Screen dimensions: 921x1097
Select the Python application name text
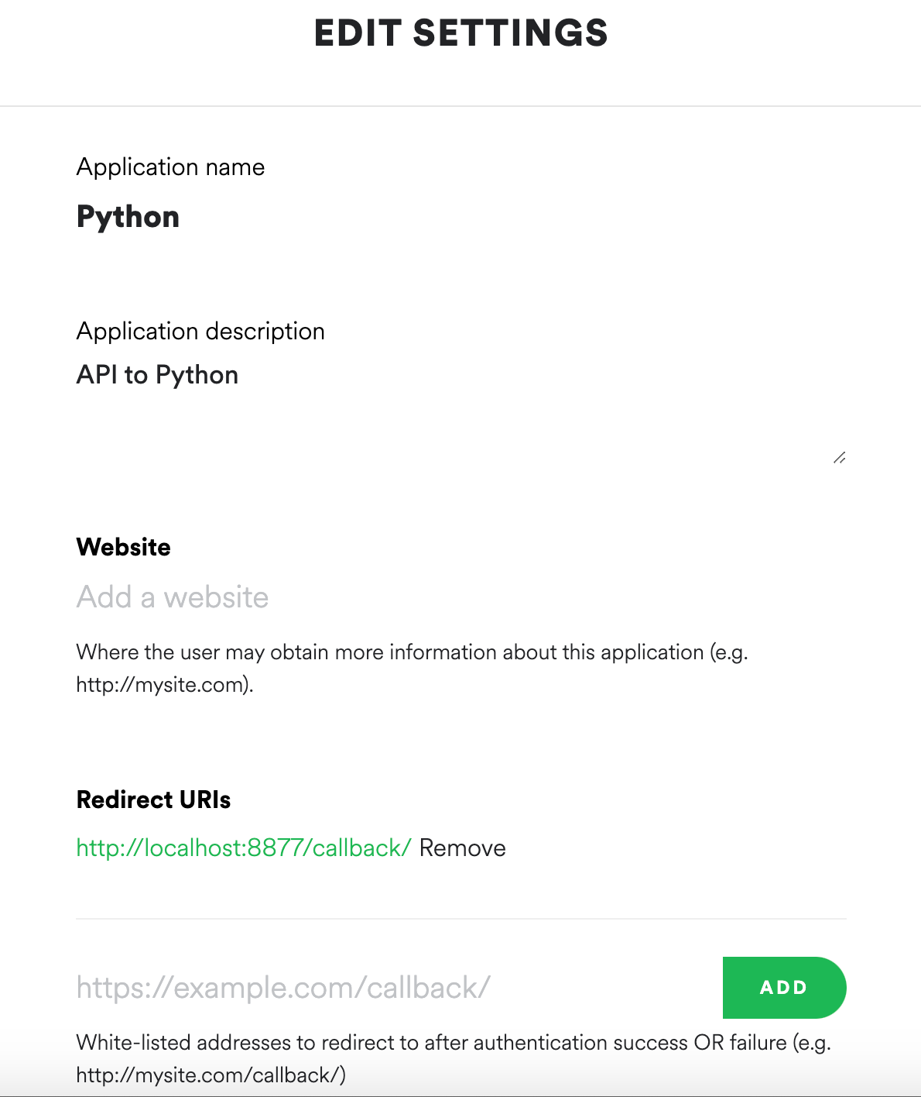pyautogui.click(x=128, y=217)
